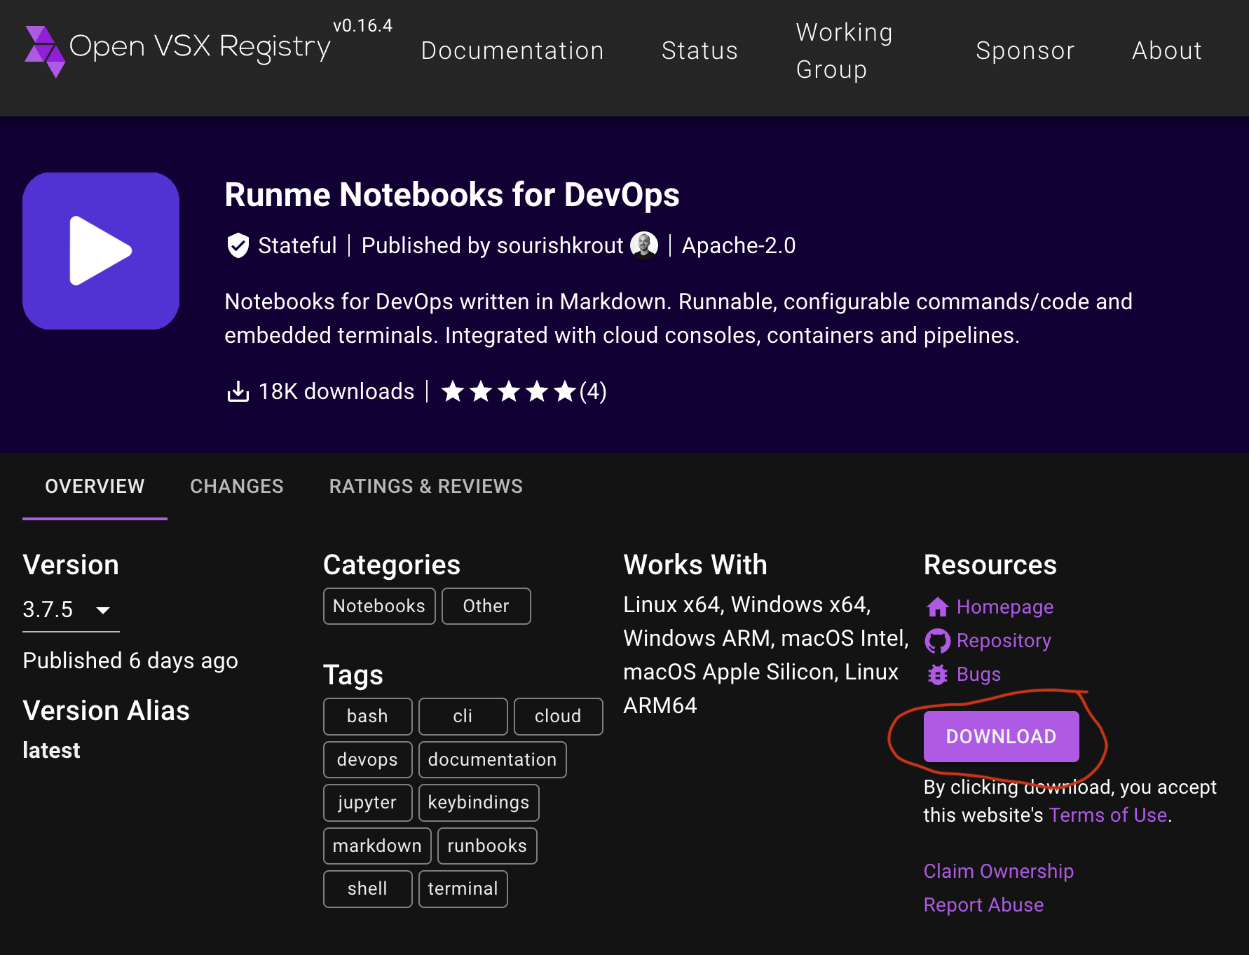1249x955 pixels.
Task: Open the Ratings & Reviews tab
Action: point(426,486)
